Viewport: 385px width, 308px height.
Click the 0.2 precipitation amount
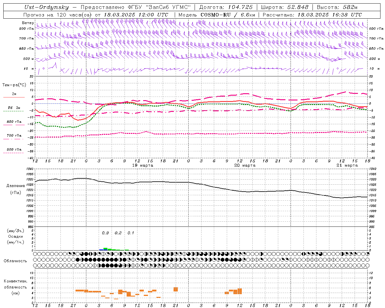pyautogui.click(x=118, y=233)
